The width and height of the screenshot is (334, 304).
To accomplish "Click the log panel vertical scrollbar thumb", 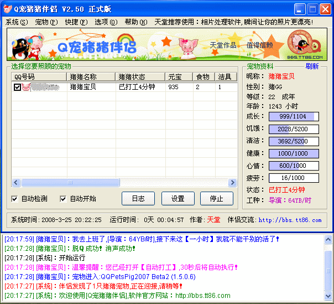I will (x=328, y=271).
